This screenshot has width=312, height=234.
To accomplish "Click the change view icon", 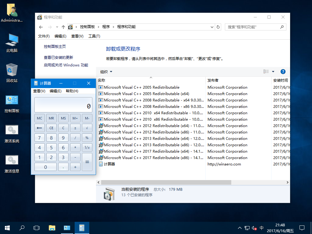I will pos(266,72).
